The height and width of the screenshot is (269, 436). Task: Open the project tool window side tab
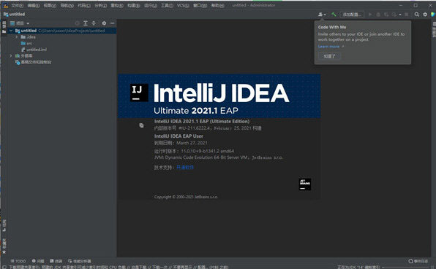[4, 27]
